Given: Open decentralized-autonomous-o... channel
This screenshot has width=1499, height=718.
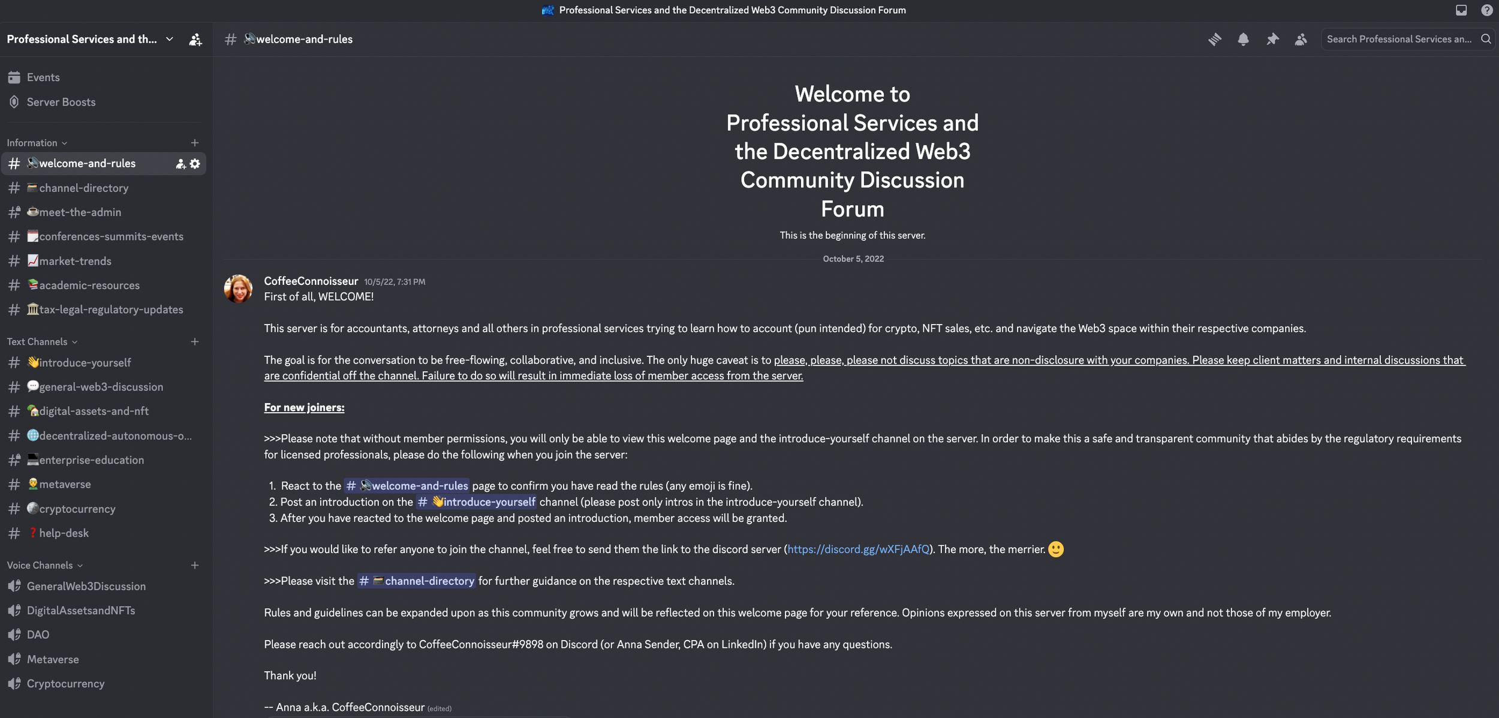Looking at the screenshot, I should 103,436.
